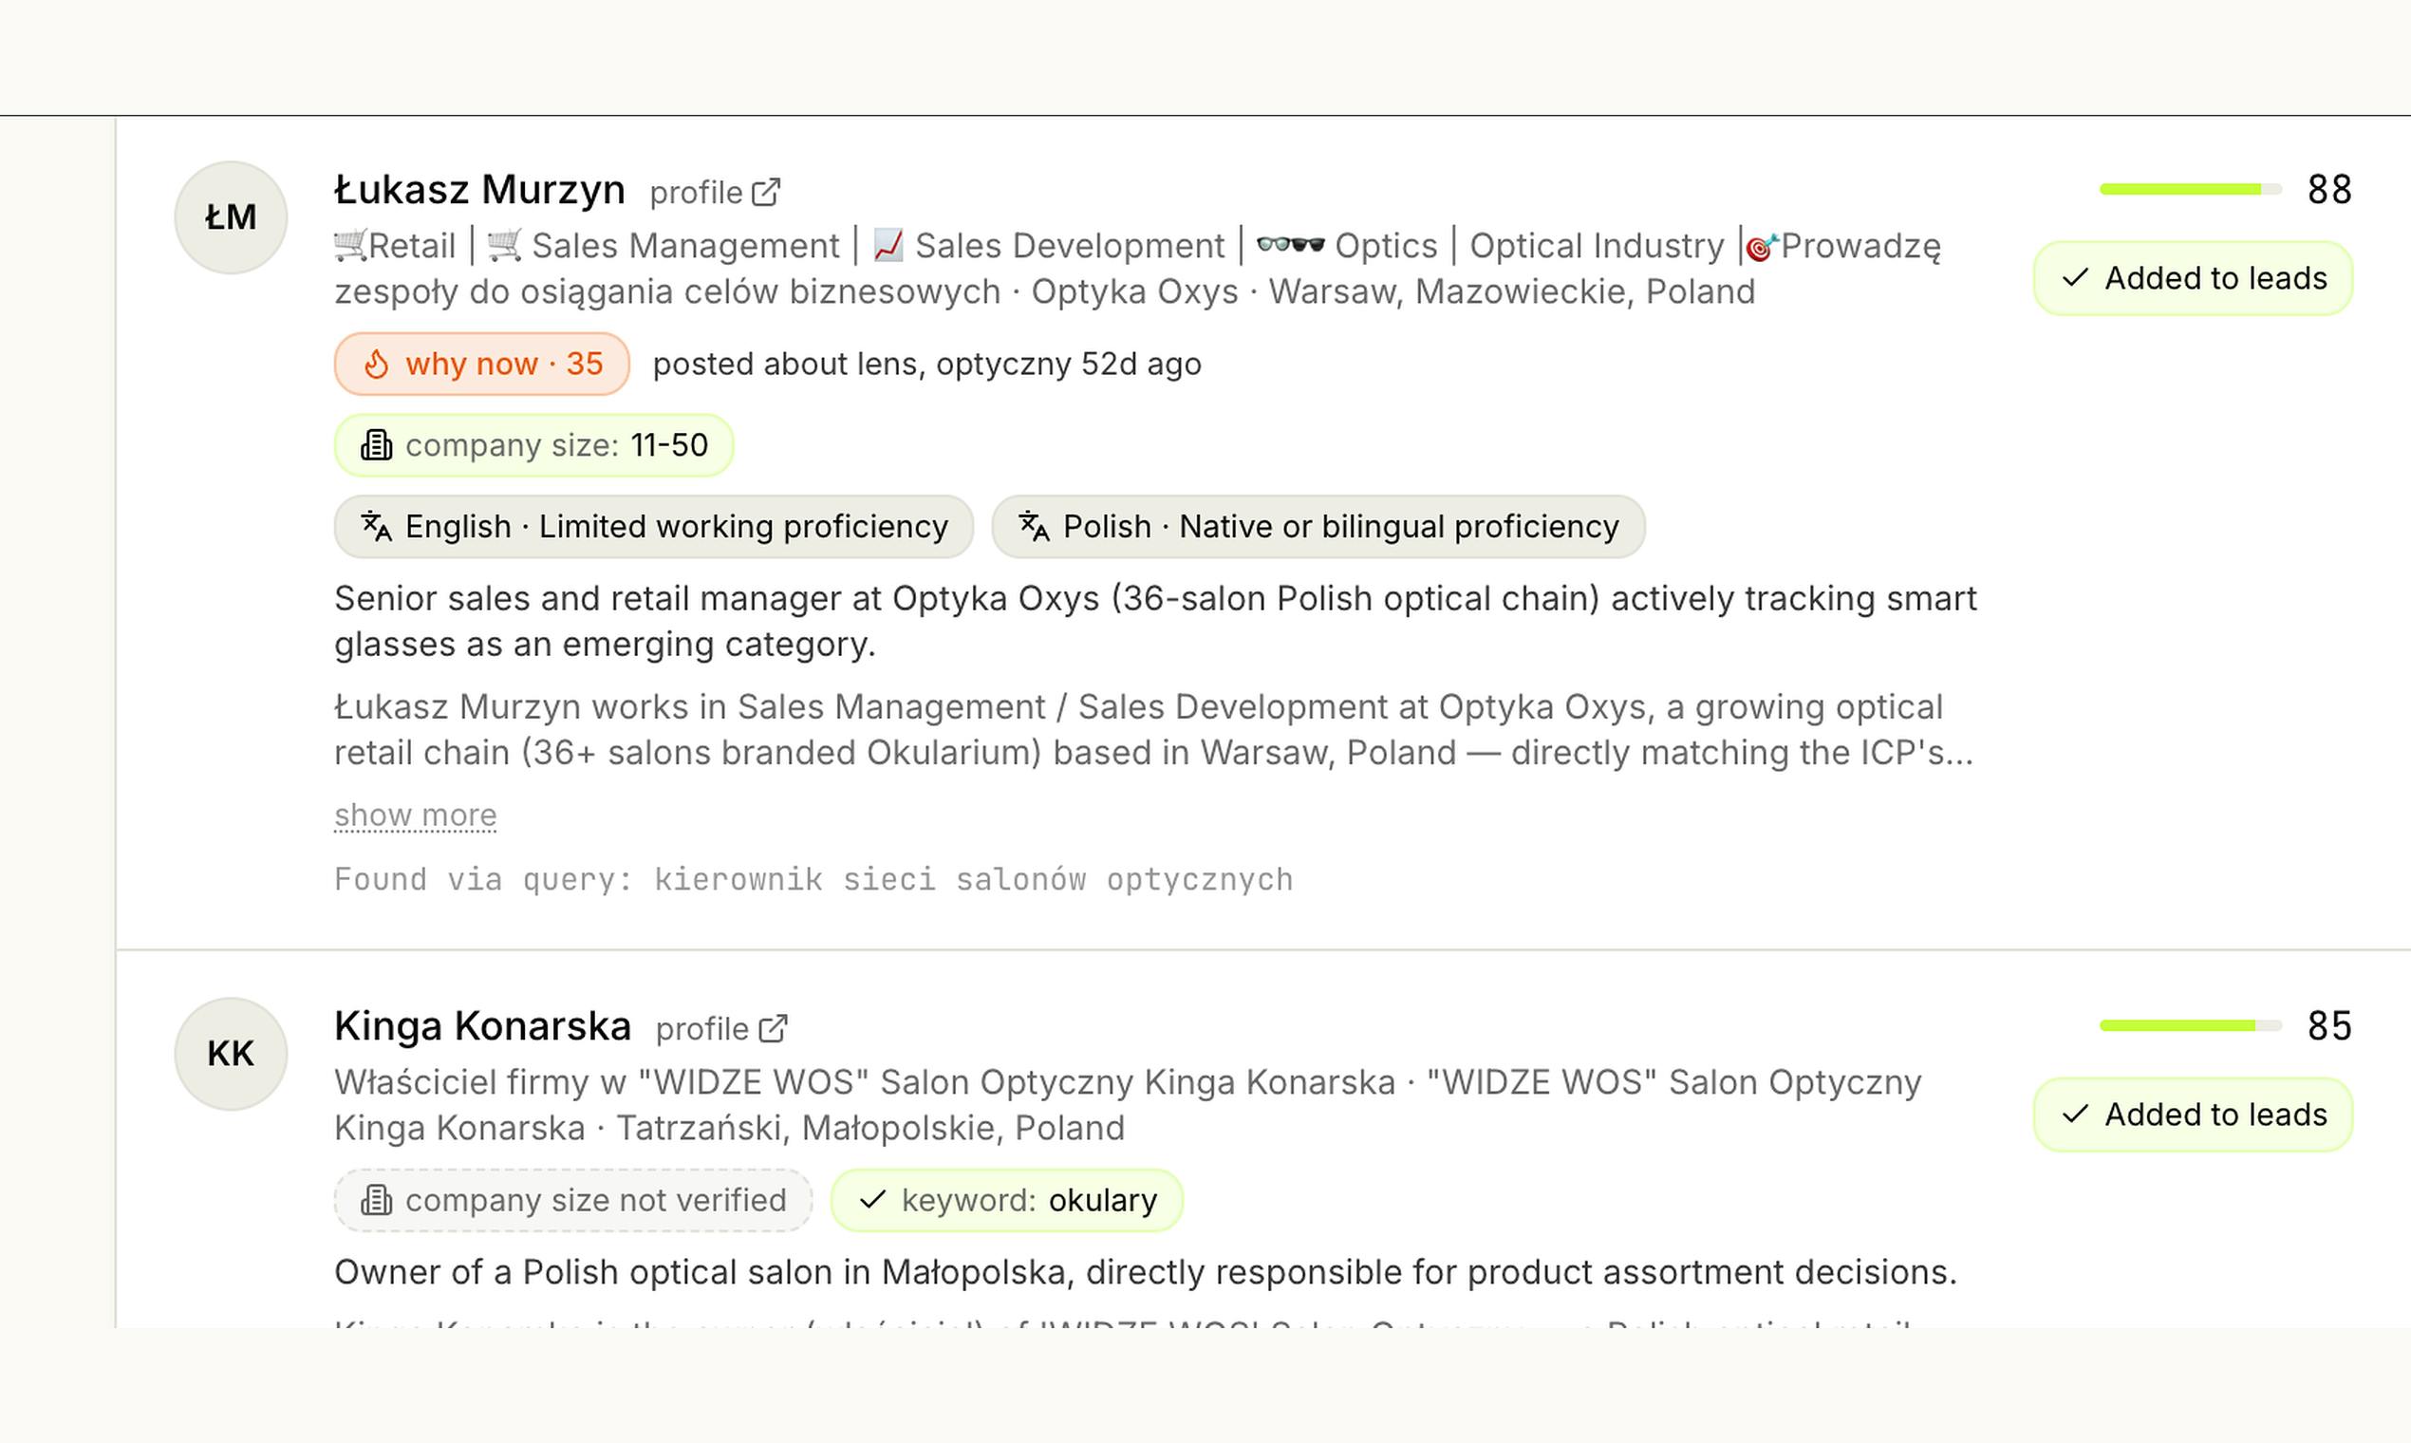Click 'Found via query: kierownik sieci salonów optycznych'
Screen dimensions: 2411x1443
point(813,879)
